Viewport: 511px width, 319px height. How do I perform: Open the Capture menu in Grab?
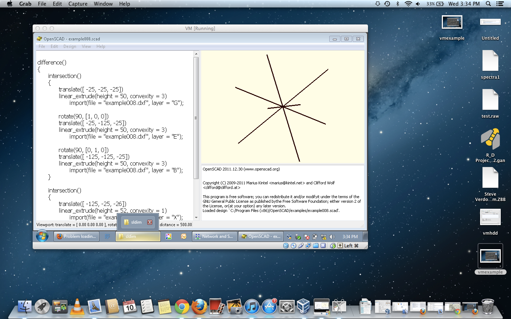78,4
